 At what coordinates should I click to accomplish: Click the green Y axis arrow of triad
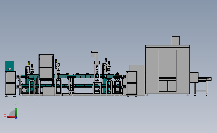16,112
